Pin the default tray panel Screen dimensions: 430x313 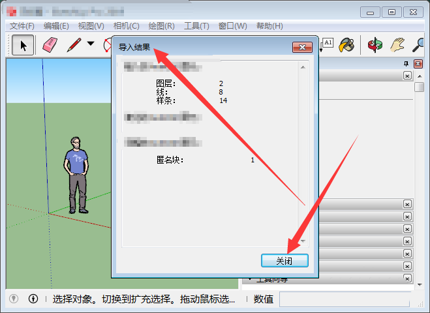click(406, 64)
